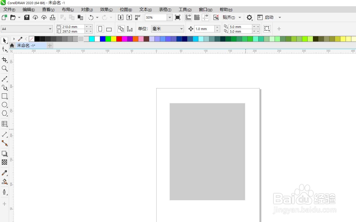The height and width of the screenshot is (222, 356).
Task: Open the 位图 menu
Action: pos(126,10)
